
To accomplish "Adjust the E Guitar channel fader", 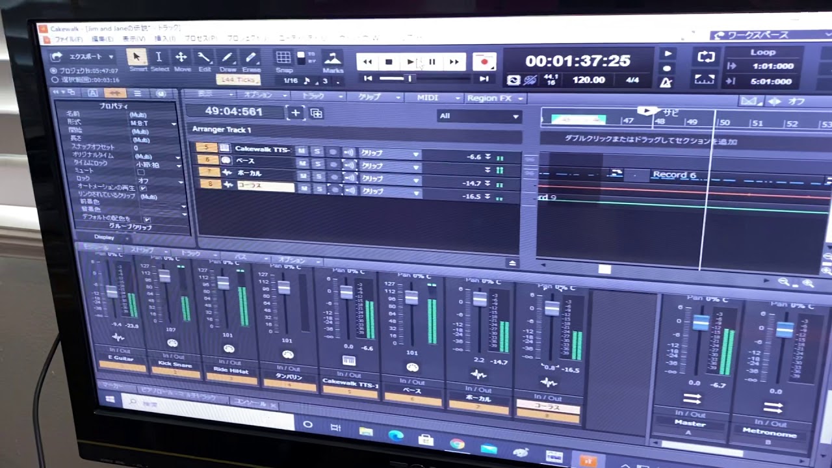I will point(112,291).
